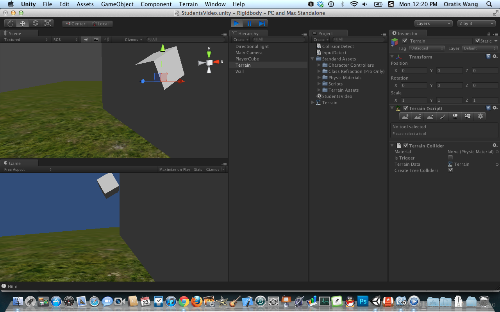Screen dimensions: 500x312
Task: Start Play mode with the Play button
Action: click(x=237, y=23)
